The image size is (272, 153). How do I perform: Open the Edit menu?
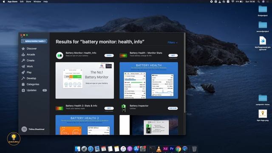click(22, 2)
